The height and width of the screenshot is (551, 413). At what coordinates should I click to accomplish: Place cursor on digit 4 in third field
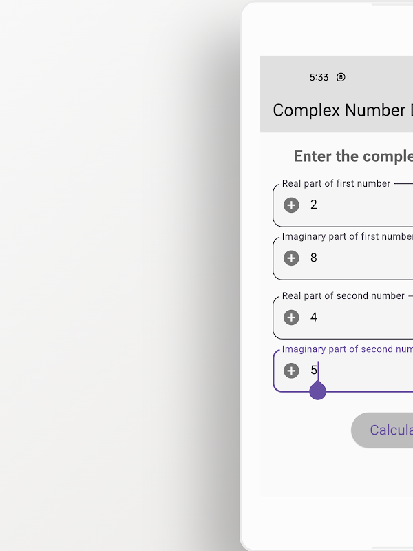tap(314, 317)
